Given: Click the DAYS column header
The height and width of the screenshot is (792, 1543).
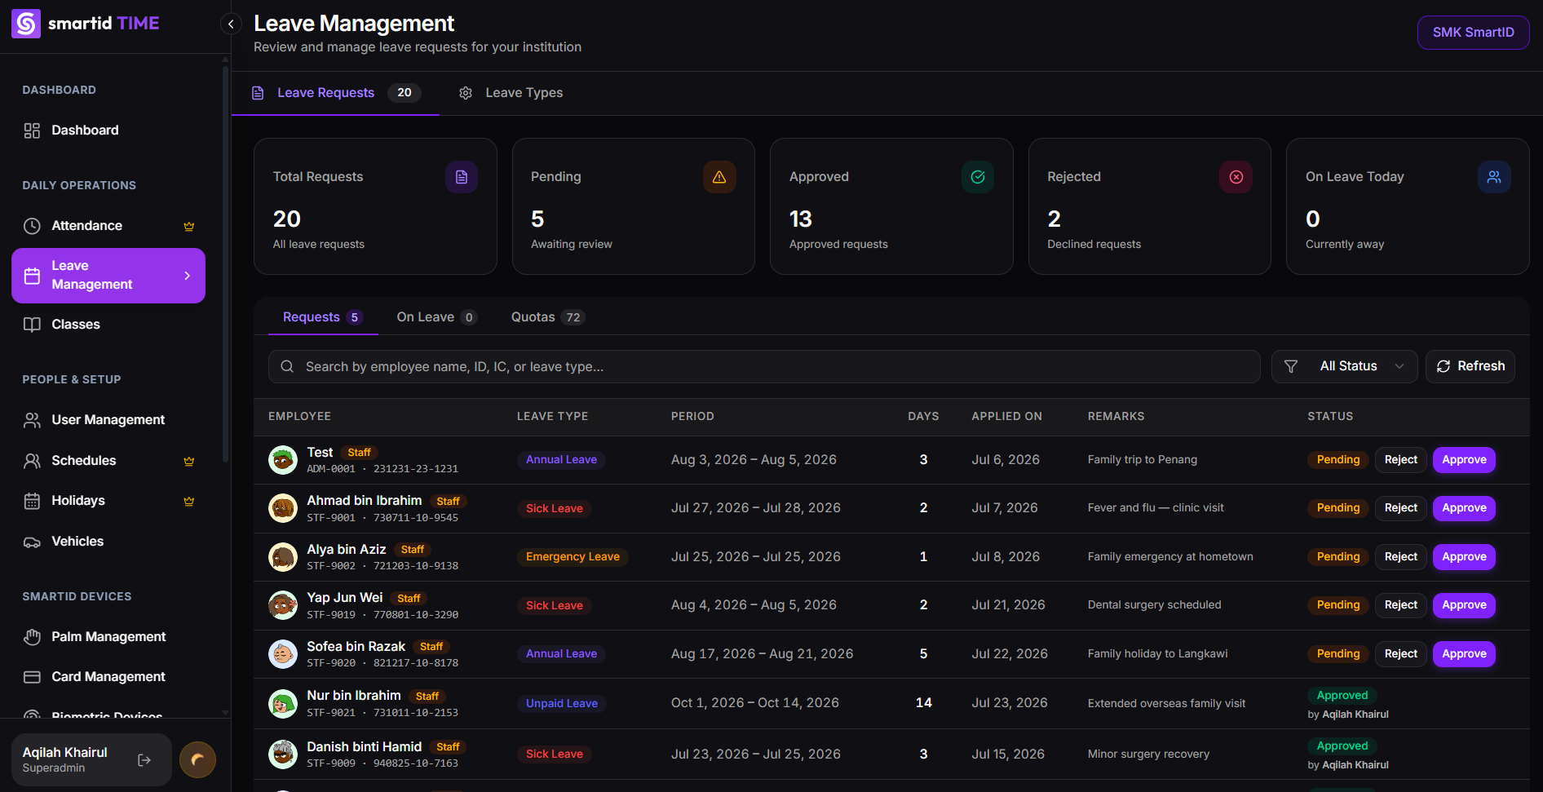Looking at the screenshot, I should pyautogui.click(x=923, y=417).
